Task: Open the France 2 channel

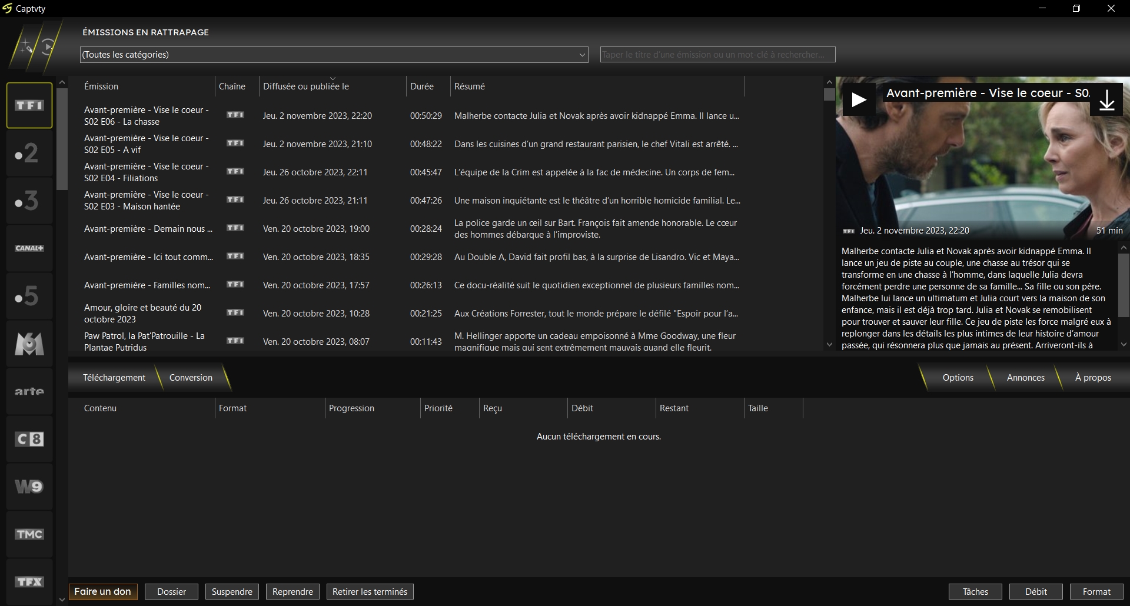Action: pos(29,153)
